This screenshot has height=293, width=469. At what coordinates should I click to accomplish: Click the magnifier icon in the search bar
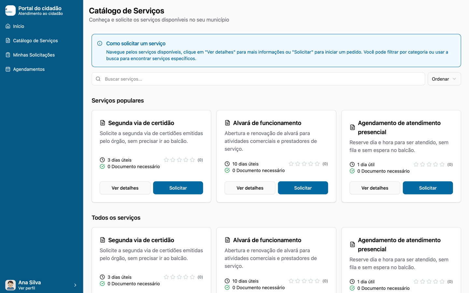click(x=98, y=79)
